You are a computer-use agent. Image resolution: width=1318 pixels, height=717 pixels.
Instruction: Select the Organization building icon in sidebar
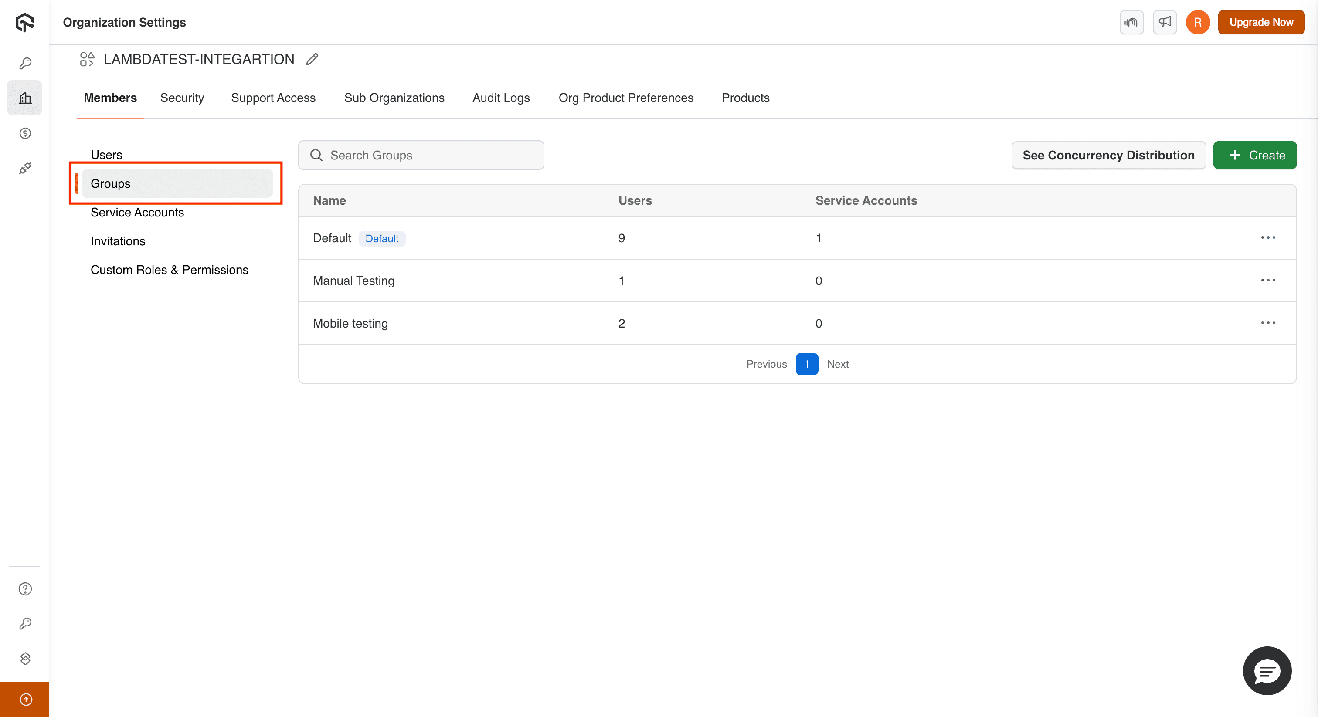24,97
